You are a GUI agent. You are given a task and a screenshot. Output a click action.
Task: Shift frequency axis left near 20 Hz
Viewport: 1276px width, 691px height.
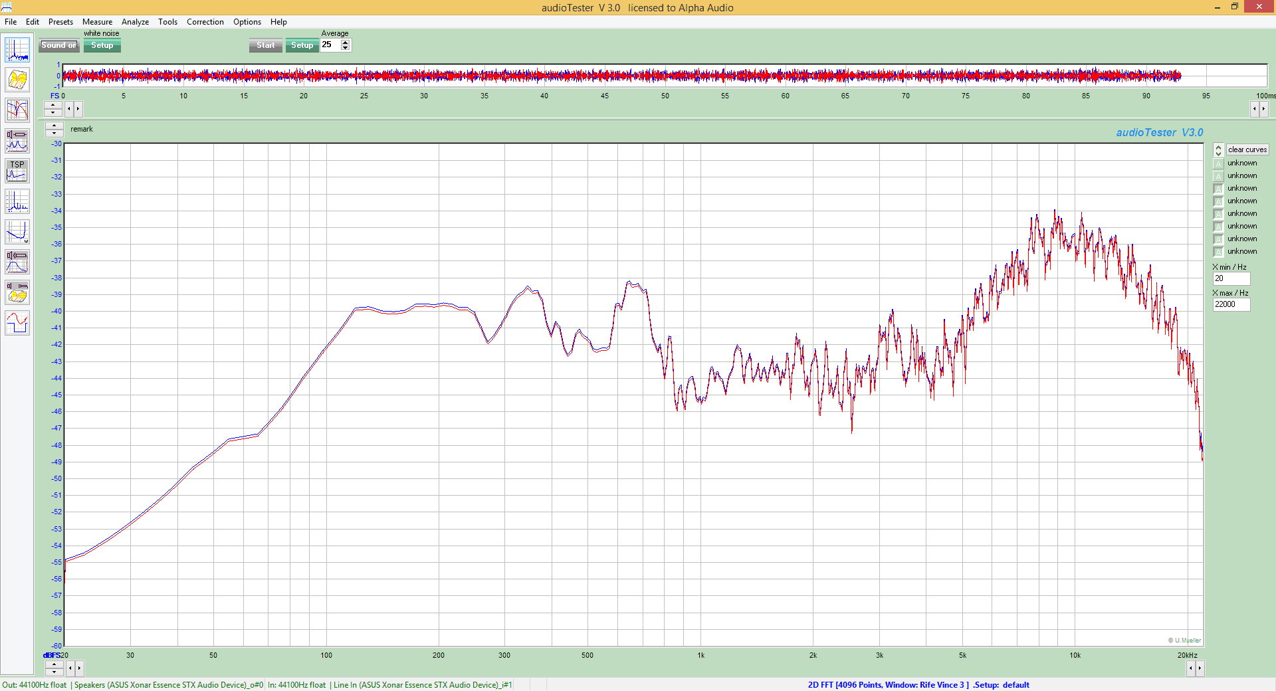(70, 668)
